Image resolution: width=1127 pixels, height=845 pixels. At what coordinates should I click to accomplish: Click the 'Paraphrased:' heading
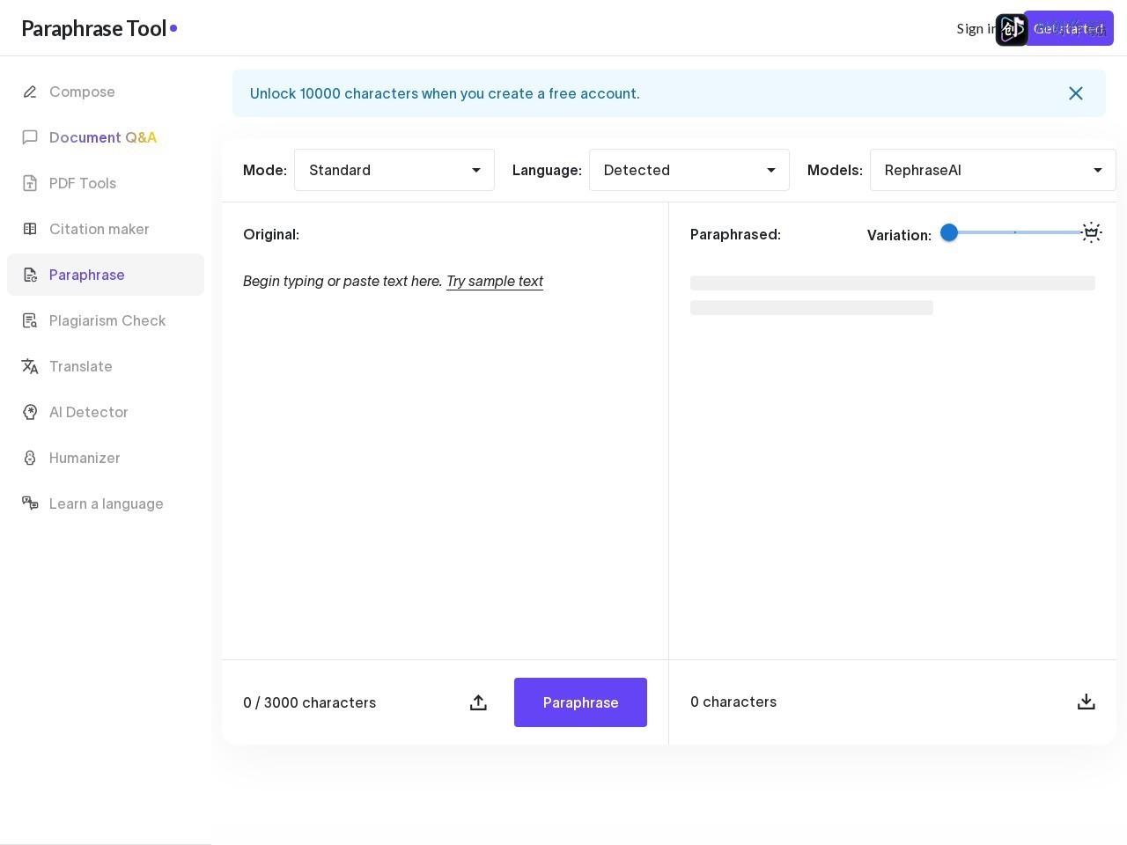tap(735, 234)
